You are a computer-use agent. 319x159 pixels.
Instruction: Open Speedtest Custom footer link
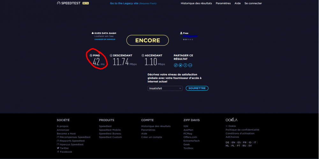point(110,137)
